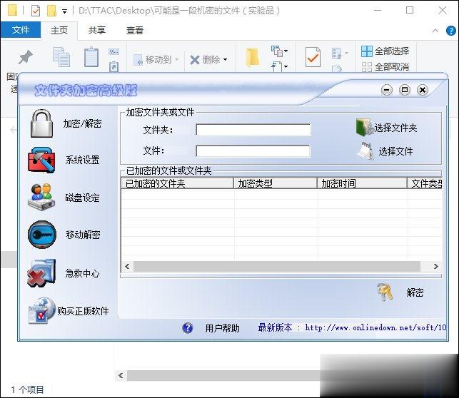The height and width of the screenshot is (398, 459).
Task: Open 系统设置 toolbox icon
Action: coord(41,160)
